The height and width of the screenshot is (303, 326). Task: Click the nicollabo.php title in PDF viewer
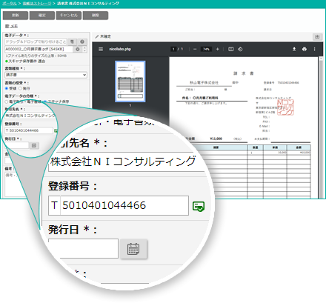120,49
